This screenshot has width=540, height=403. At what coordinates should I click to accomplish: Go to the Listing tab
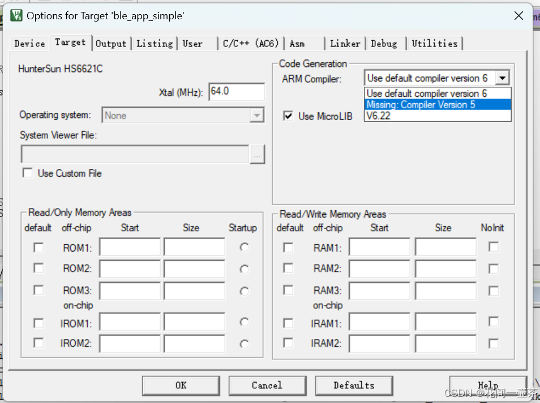155,44
